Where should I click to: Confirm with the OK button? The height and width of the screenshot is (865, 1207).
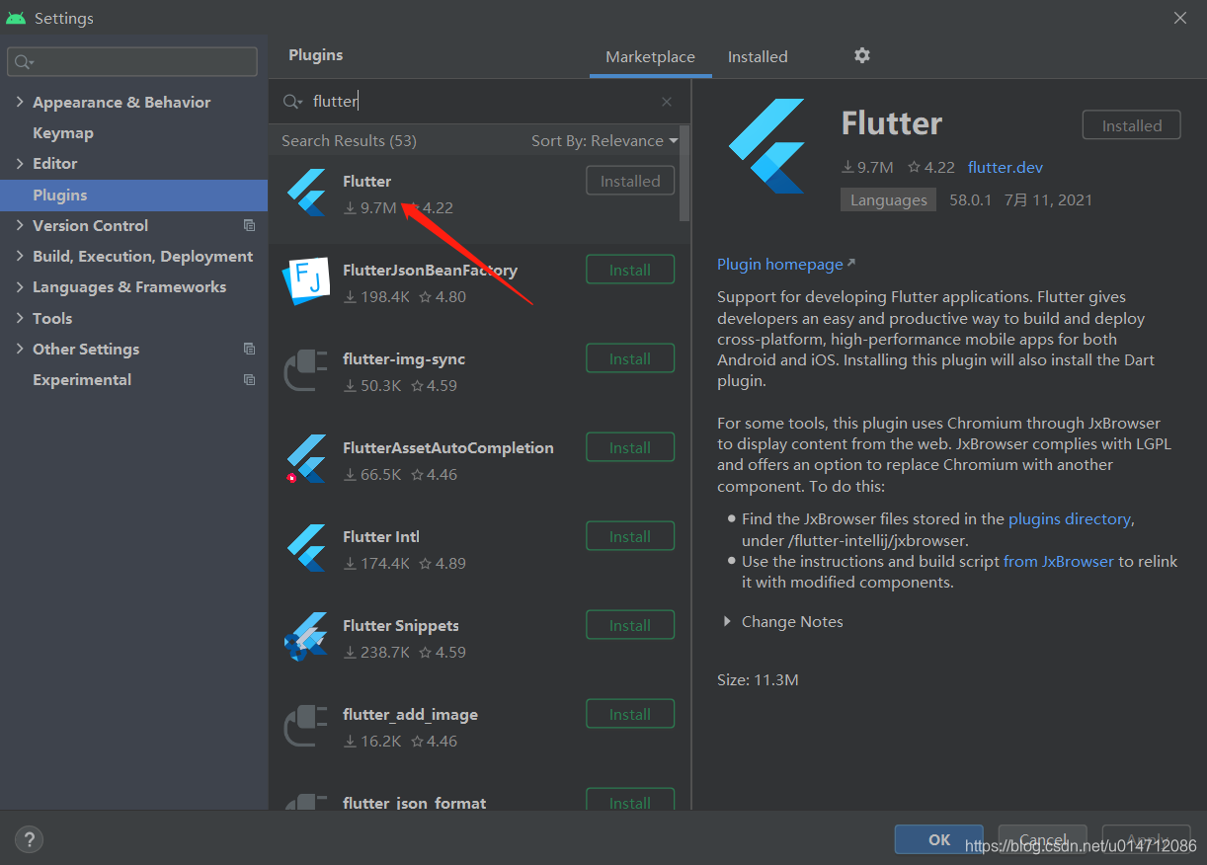click(939, 839)
